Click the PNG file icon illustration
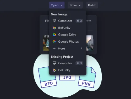Screen dimensions: 131x99 87,77
